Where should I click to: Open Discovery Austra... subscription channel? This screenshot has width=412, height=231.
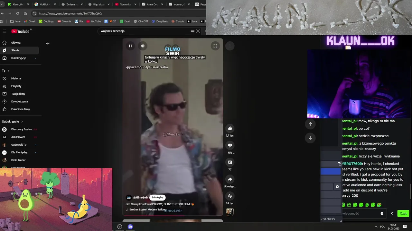(x=20, y=129)
